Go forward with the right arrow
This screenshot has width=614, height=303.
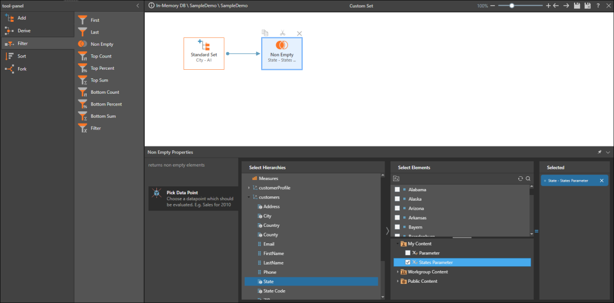[566, 6]
